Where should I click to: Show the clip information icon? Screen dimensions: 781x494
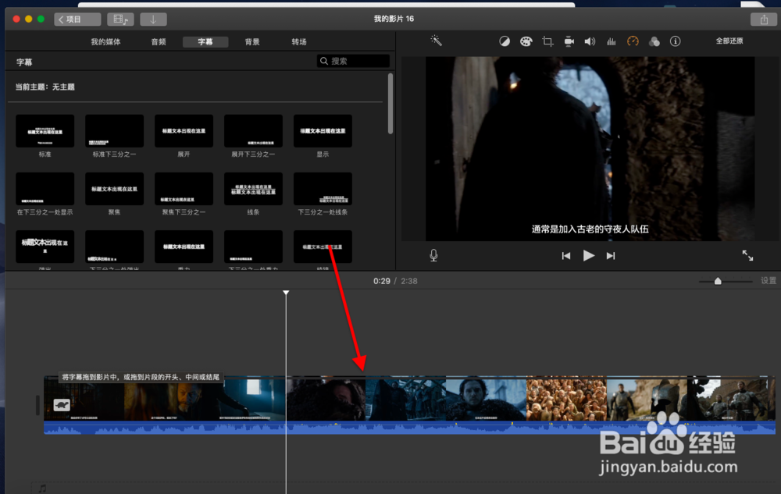675,41
